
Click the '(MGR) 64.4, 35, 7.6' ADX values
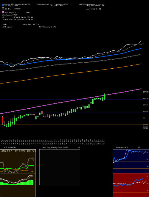[30, 24]
